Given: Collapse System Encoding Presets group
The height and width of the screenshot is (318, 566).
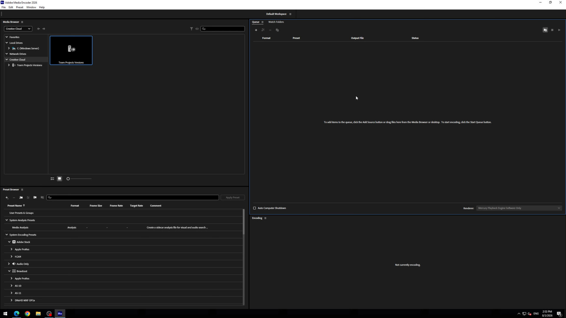Looking at the screenshot, I should pos(7,235).
